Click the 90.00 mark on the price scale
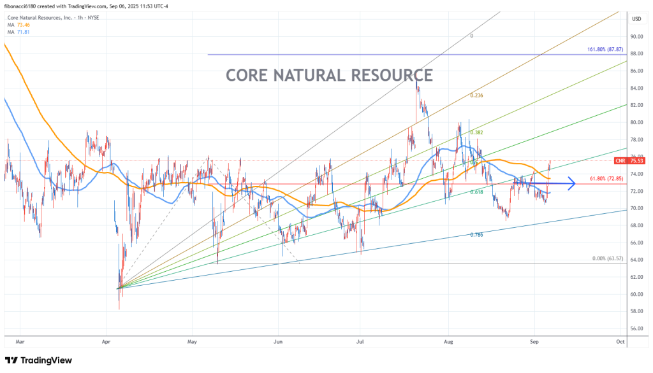 pos(636,36)
